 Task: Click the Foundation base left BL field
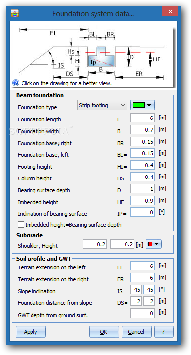click(142, 153)
